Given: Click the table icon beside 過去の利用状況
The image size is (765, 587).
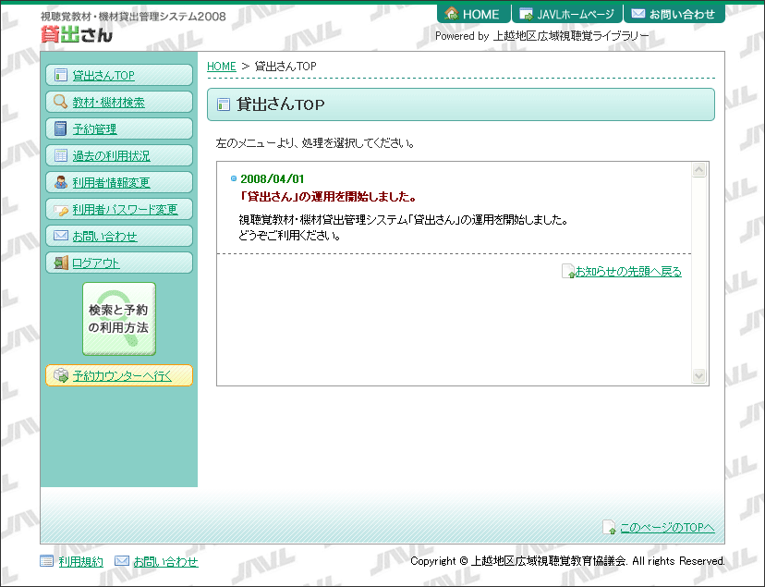Looking at the screenshot, I should (60, 156).
